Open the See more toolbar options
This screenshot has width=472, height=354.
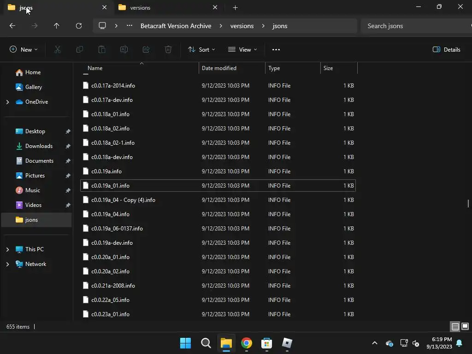pos(276,50)
